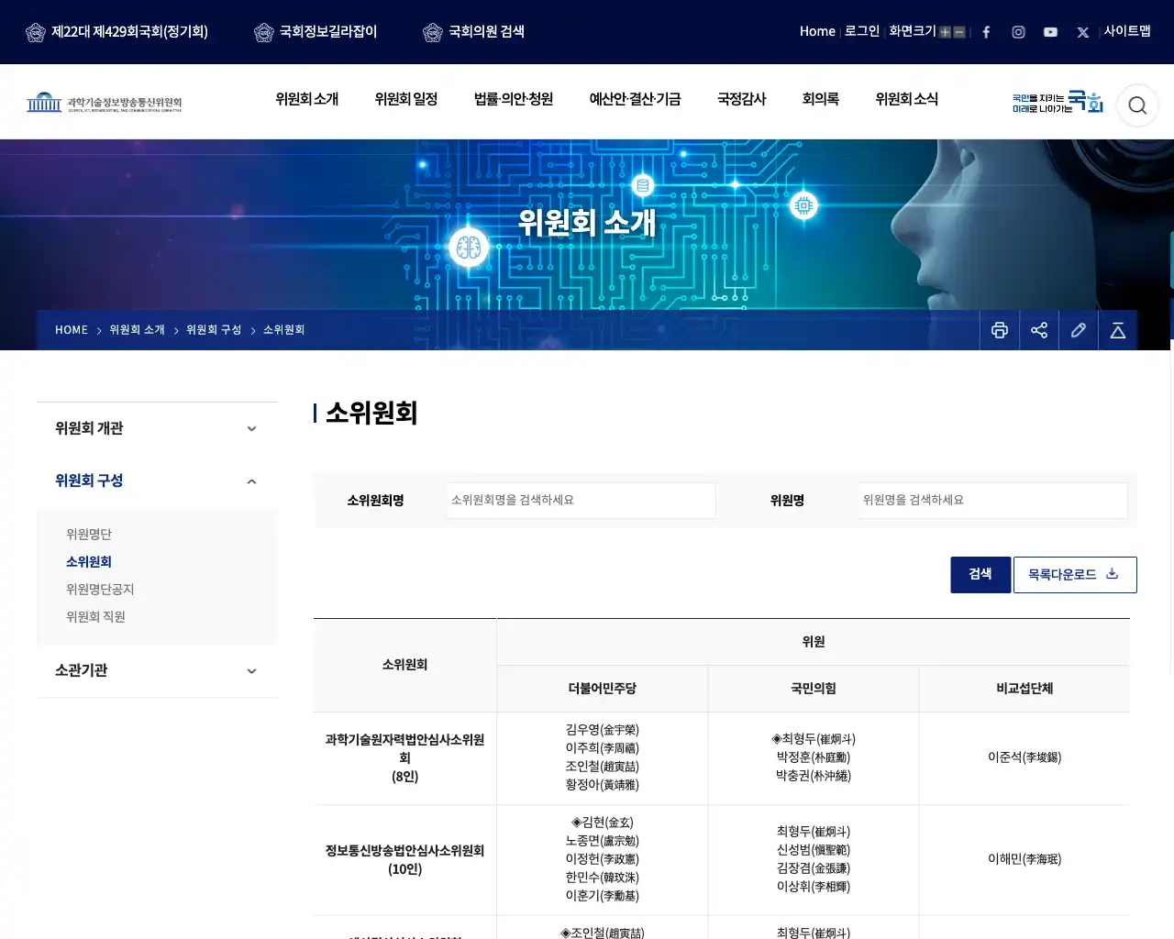
Task: Click the 검색 button
Action: click(x=980, y=575)
